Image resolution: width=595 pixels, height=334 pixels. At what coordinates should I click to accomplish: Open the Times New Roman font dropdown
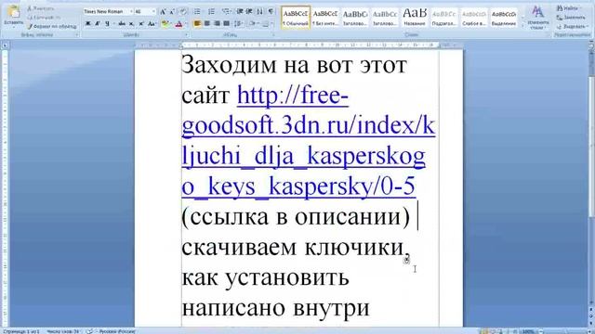131,12
